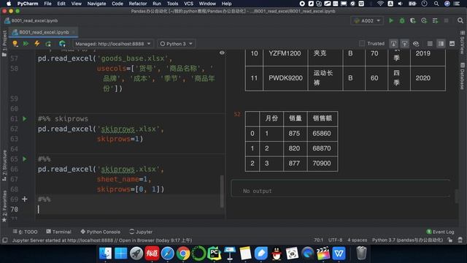Open the TODO tool window
The height and width of the screenshot is (263, 467).
26,232
